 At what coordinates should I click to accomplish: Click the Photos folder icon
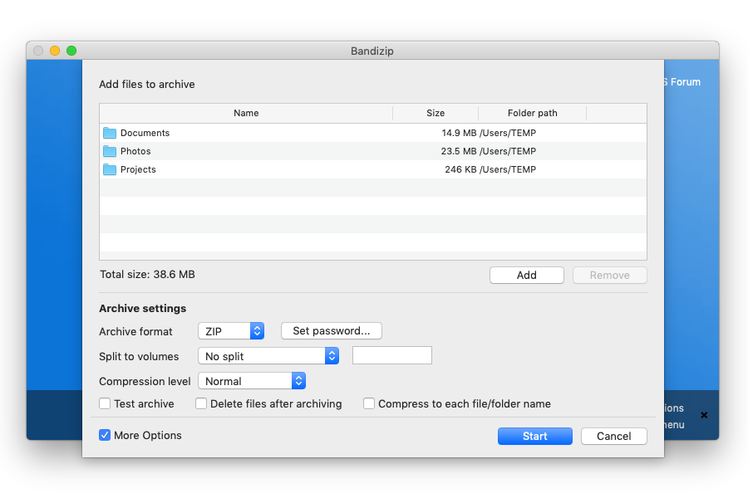(110, 151)
